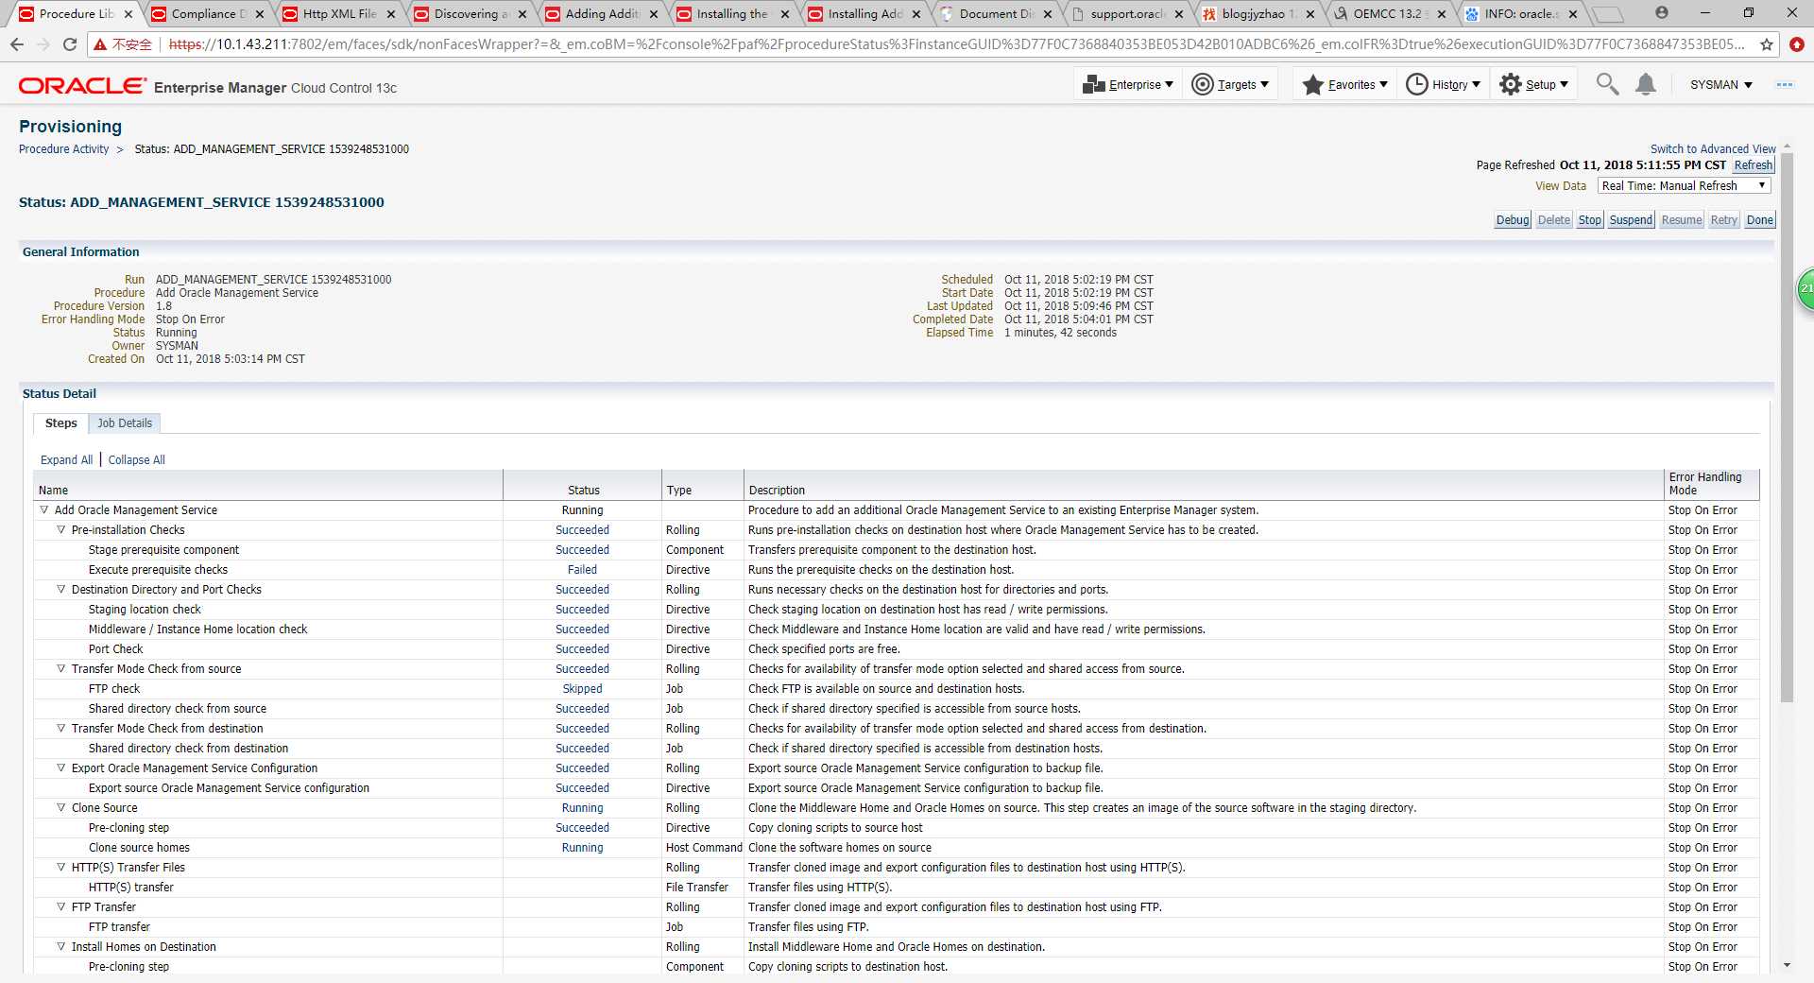
Task: Click the Expand All link
Action: [66, 460]
